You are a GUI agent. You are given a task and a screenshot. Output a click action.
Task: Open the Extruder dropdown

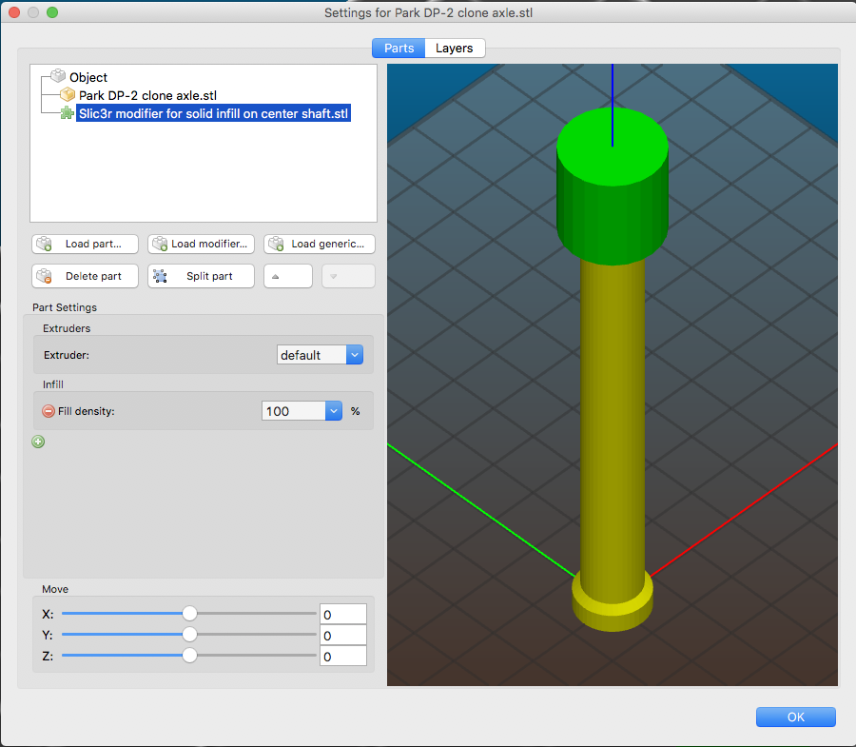(320, 355)
